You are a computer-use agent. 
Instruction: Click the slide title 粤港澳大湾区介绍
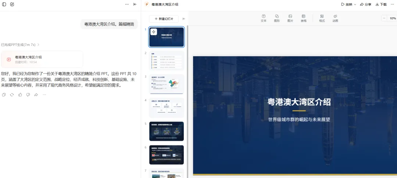[299, 102]
